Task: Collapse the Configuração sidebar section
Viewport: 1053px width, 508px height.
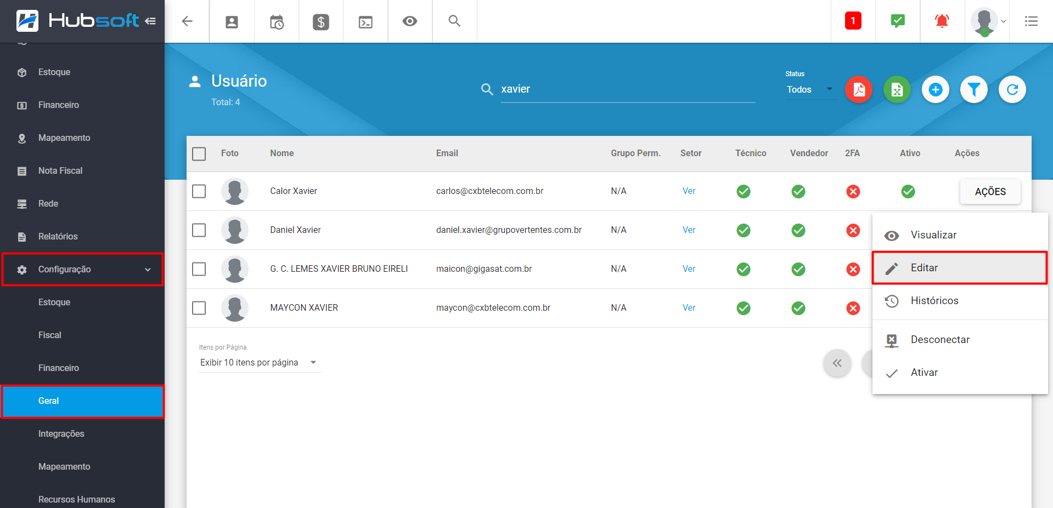Action: tap(83, 269)
